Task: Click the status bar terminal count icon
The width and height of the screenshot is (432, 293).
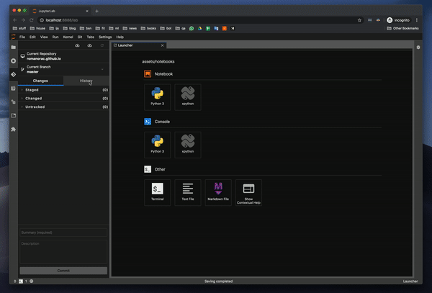Action: pyautogui.click(x=21, y=281)
